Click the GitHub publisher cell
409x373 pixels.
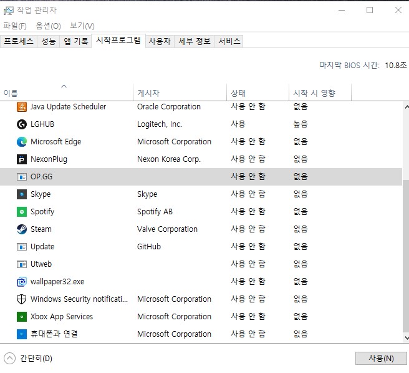click(149, 247)
